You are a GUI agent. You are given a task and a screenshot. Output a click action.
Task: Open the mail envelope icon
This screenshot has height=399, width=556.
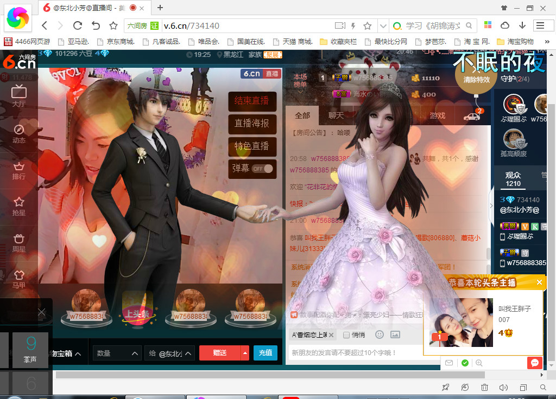(x=449, y=363)
